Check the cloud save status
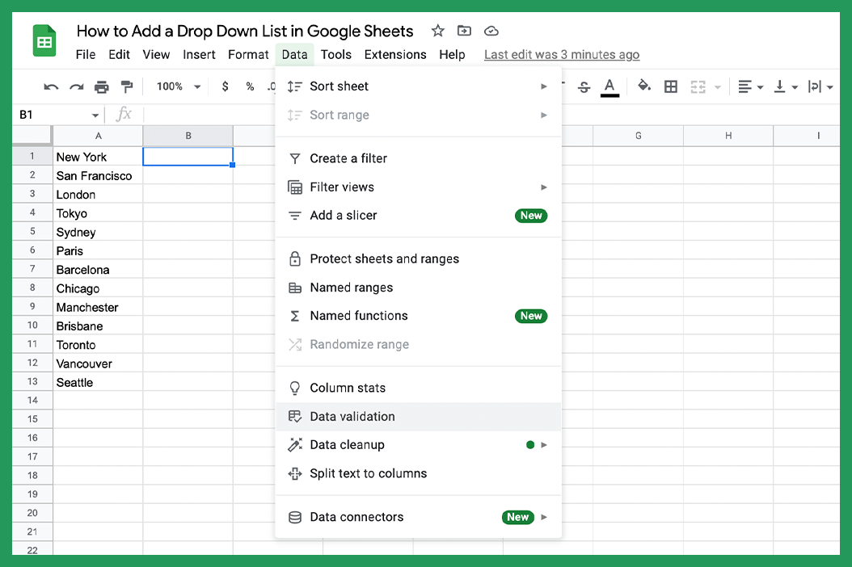The width and height of the screenshot is (852, 567). (x=491, y=31)
